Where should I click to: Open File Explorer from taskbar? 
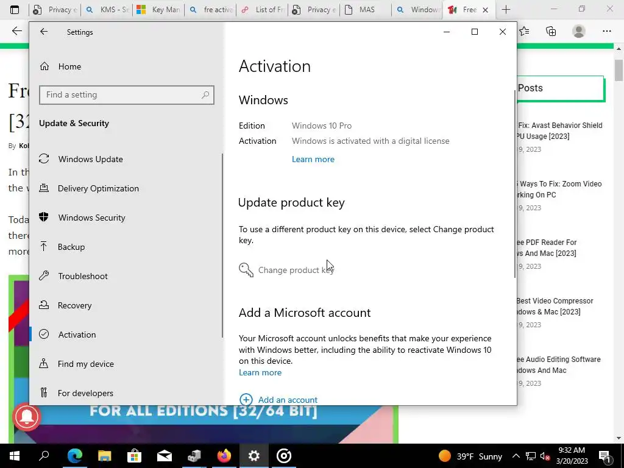pos(104,456)
